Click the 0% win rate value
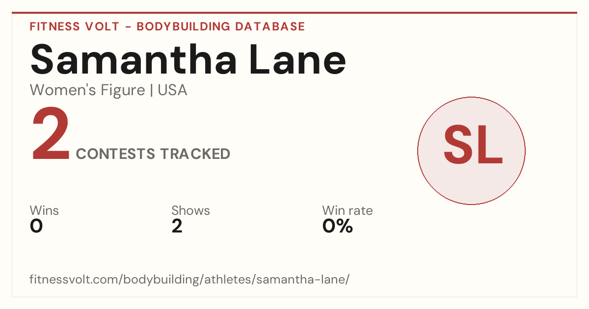 338,226
